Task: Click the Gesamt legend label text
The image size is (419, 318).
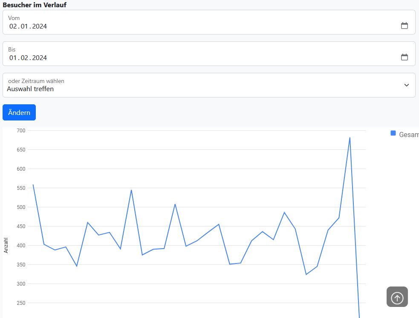Action: point(408,135)
